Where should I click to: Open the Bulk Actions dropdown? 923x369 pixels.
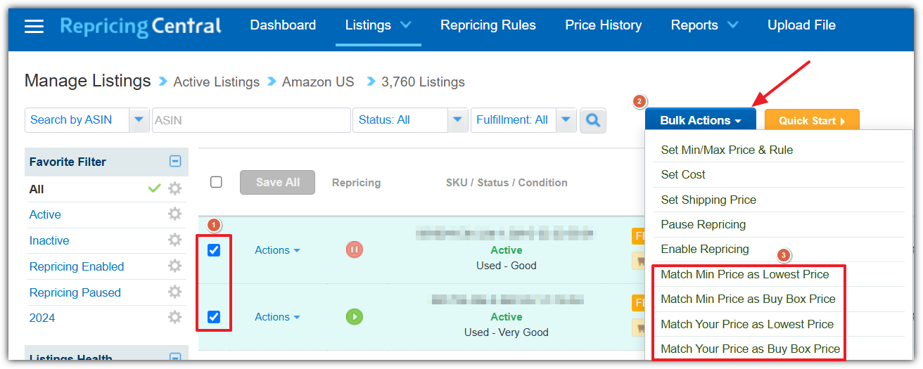click(x=701, y=120)
